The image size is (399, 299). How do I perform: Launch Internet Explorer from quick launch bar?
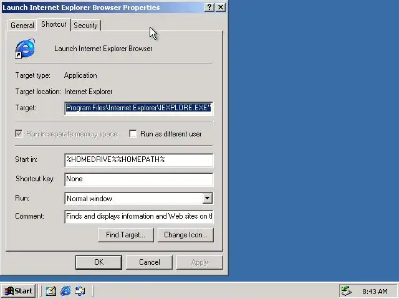click(65, 291)
